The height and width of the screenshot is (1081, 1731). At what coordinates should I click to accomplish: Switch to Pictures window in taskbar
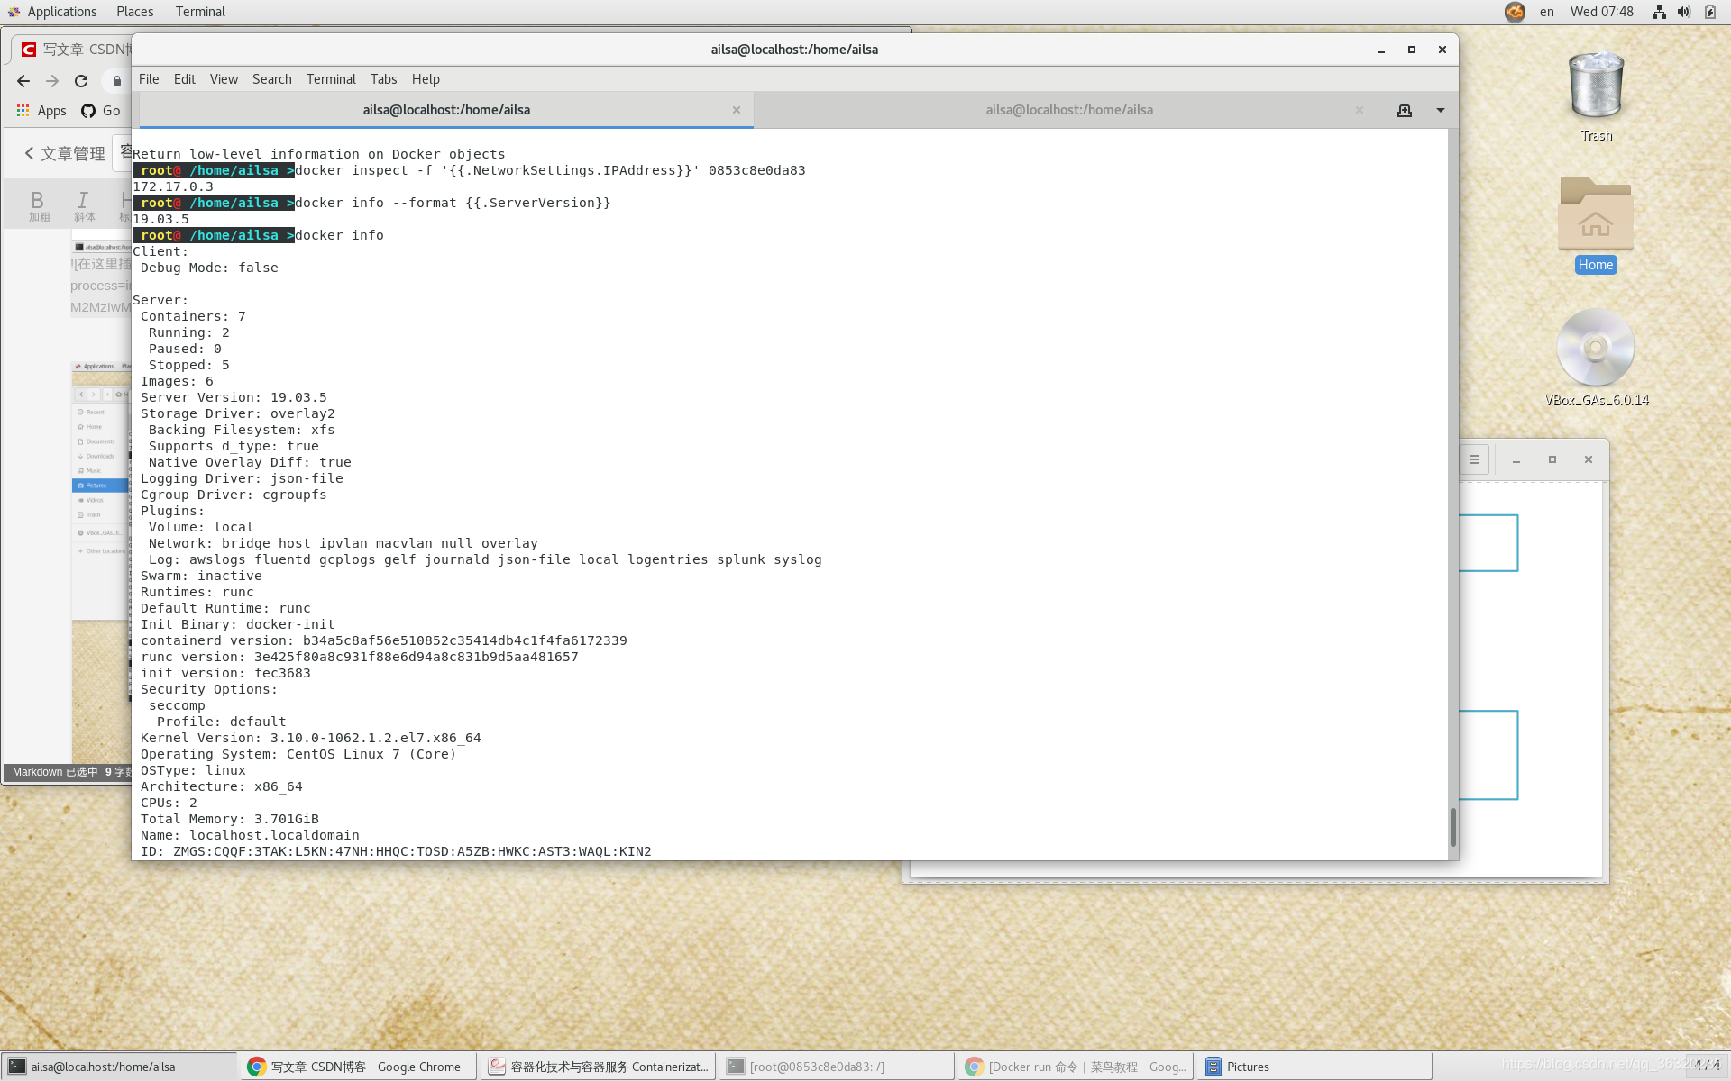(1248, 1067)
